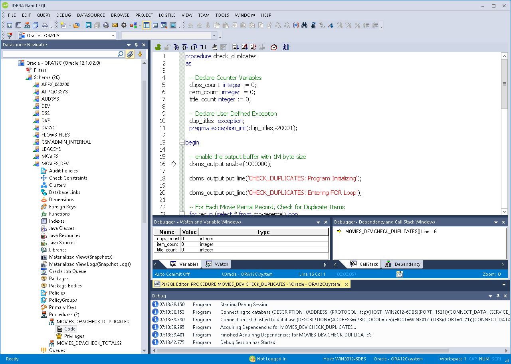Close the Watch and Variable Windows panel
511x364 pixels.
pos(326,222)
